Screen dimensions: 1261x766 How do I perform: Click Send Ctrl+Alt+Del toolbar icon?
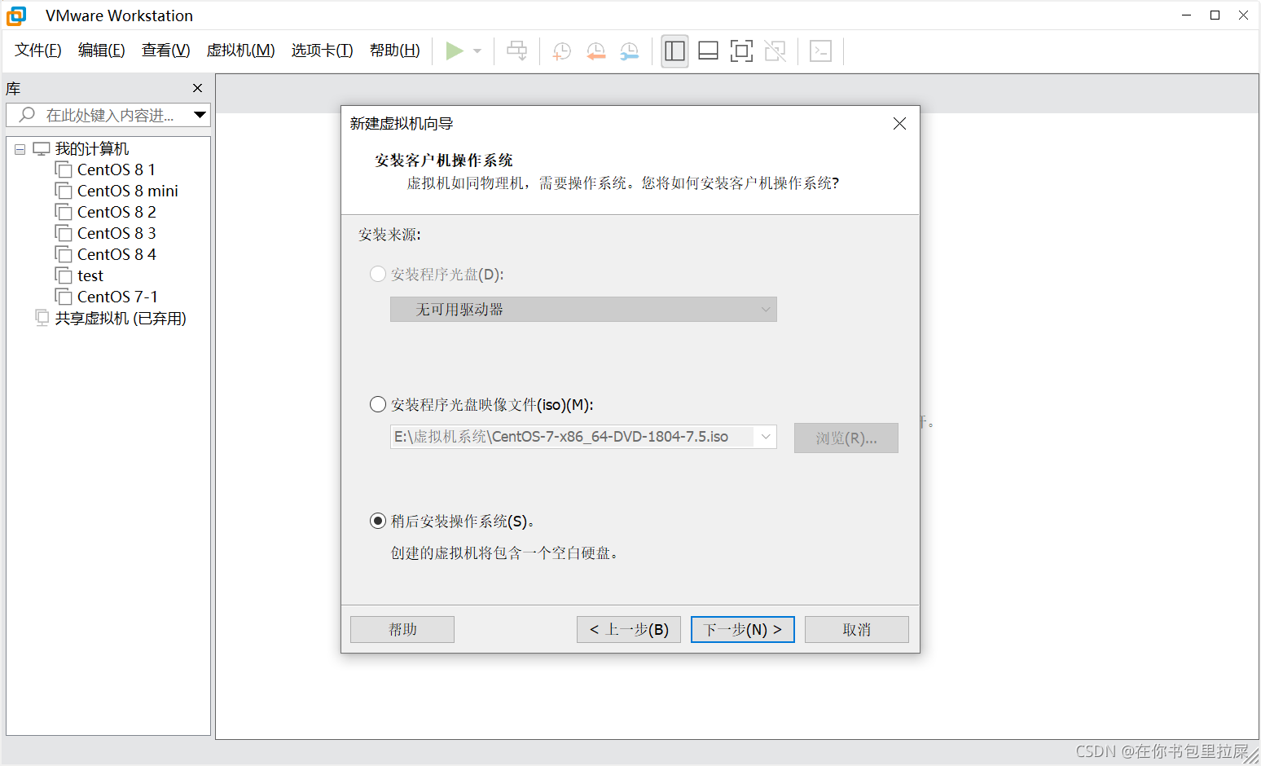[x=517, y=51]
